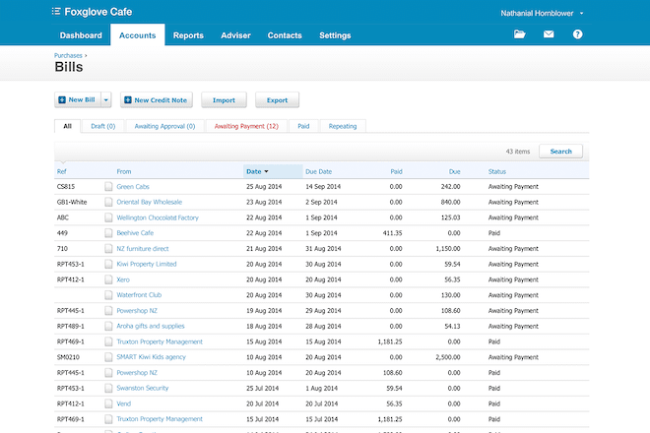Expand the New Bill dropdown arrow
This screenshot has width=650, height=433.
coord(106,99)
